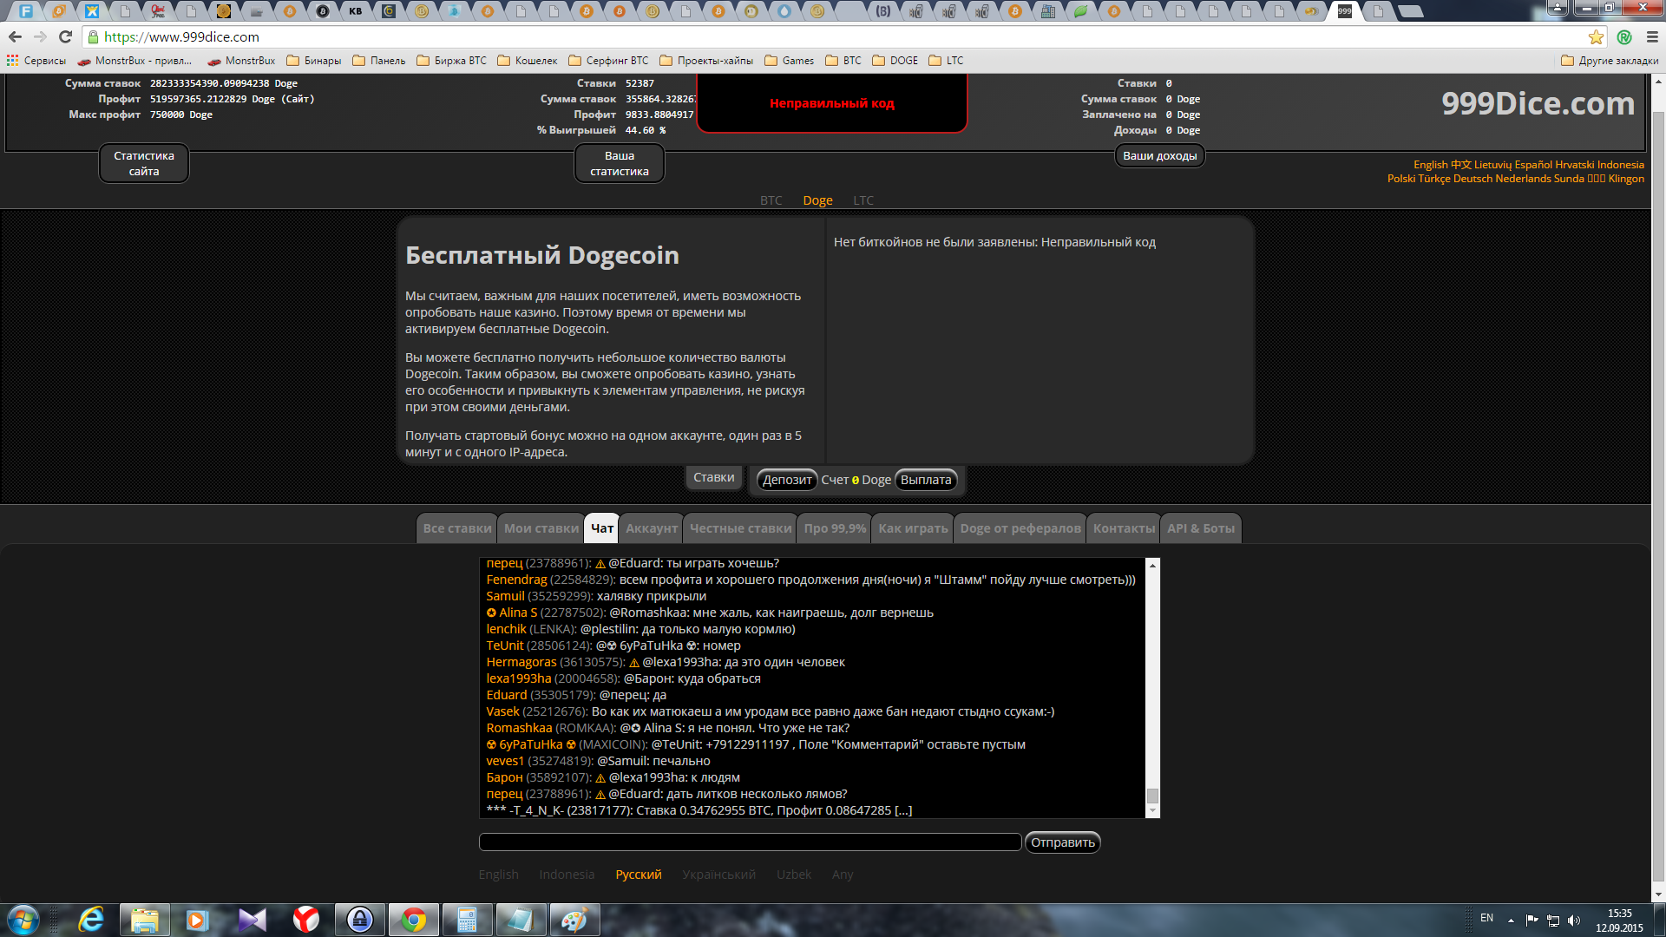This screenshot has height=937, width=1666.
Task: Filter chat to English language
Action: click(x=498, y=875)
